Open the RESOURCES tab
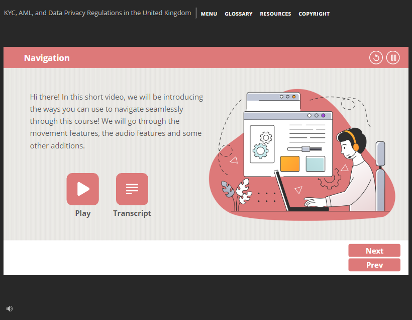The height and width of the screenshot is (320, 412). click(275, 14)
